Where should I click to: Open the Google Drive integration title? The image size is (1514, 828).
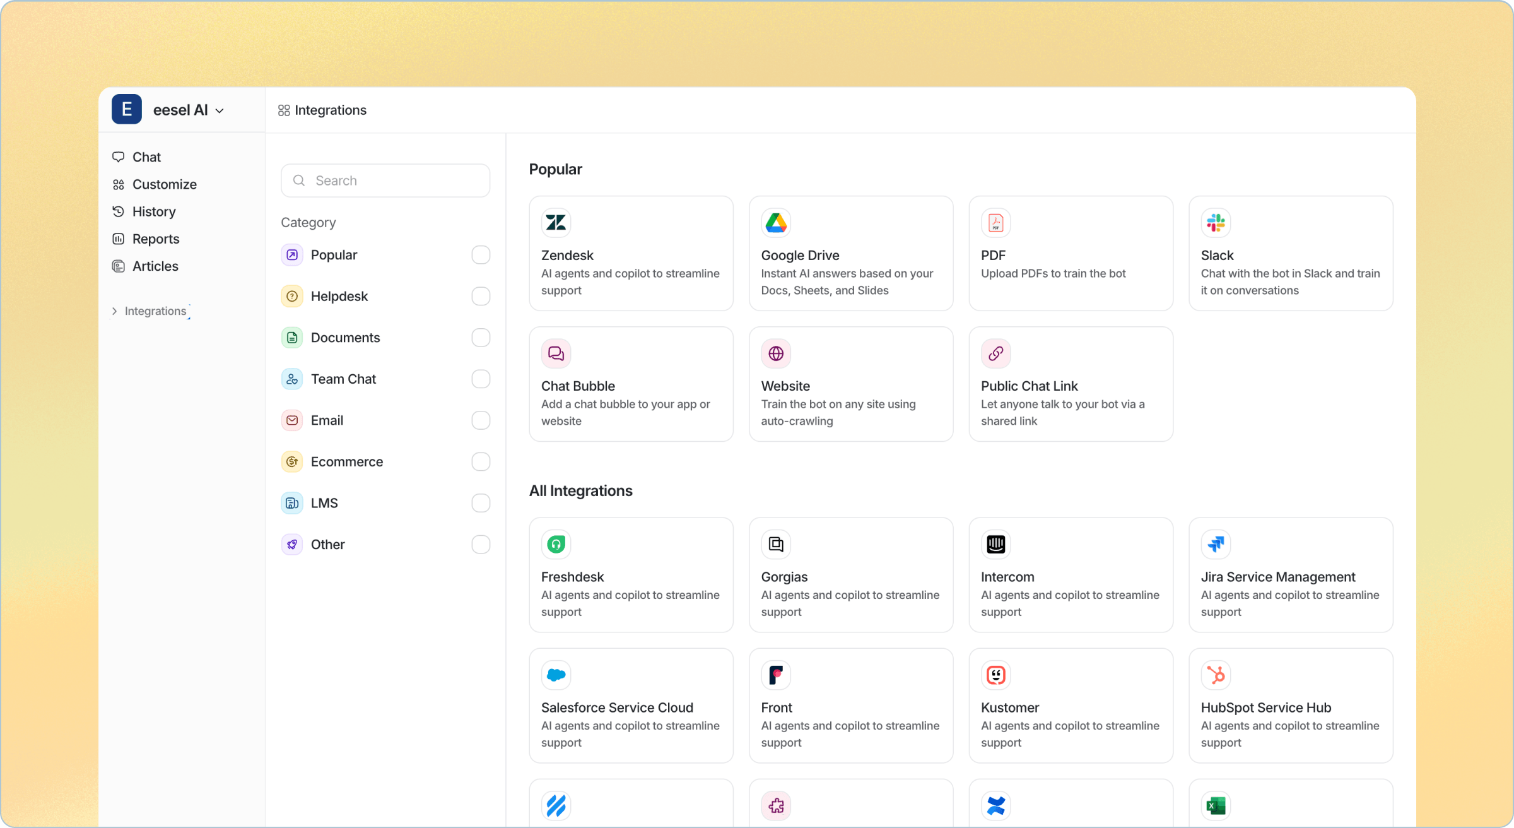800,255
